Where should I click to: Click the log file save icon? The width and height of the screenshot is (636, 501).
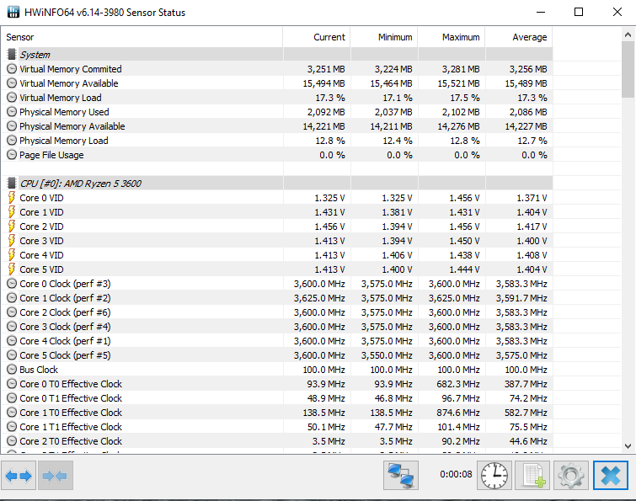[532, 476]
